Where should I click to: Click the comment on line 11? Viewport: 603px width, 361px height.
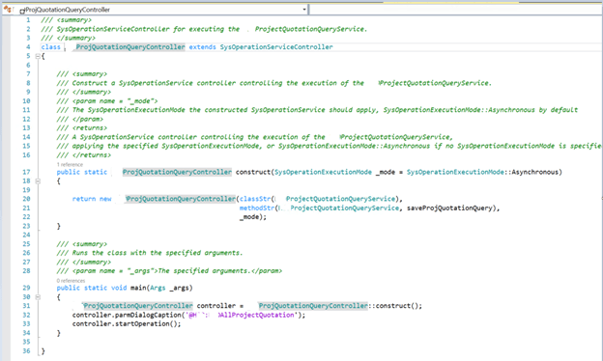click(317, 110)
